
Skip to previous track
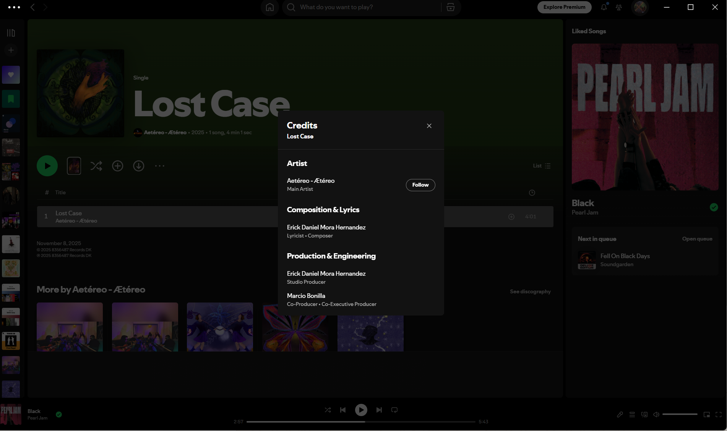pos(343,410)
